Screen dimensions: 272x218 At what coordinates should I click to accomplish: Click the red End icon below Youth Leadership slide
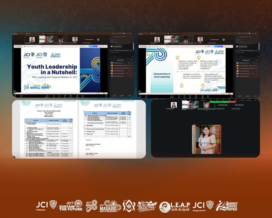(x=106, y=96)
